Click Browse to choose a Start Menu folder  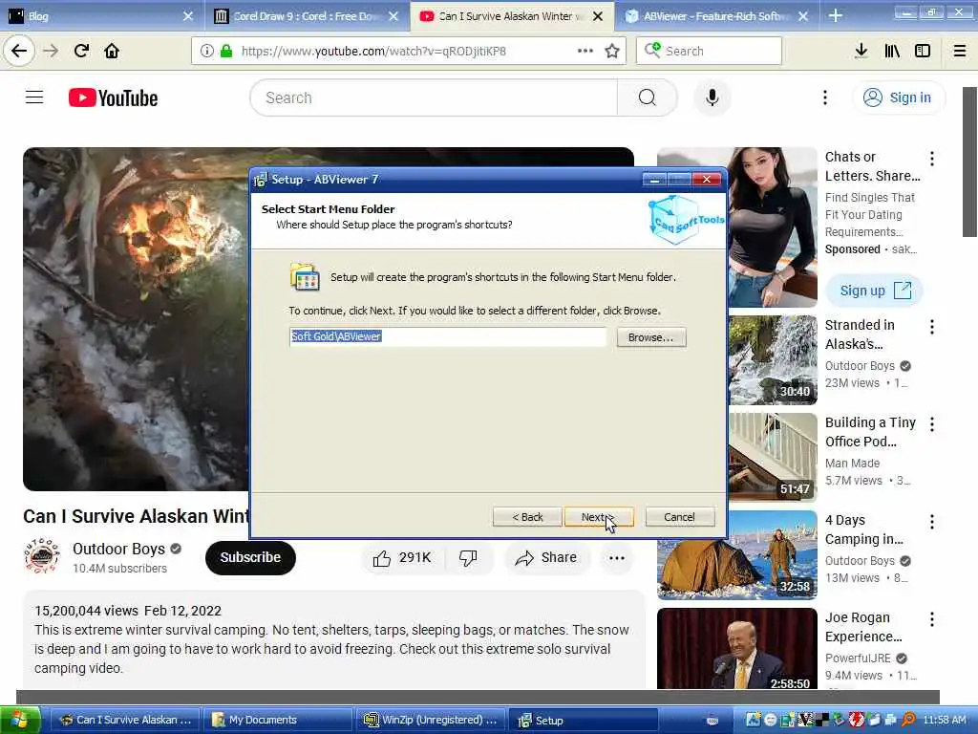pos(650,337)
